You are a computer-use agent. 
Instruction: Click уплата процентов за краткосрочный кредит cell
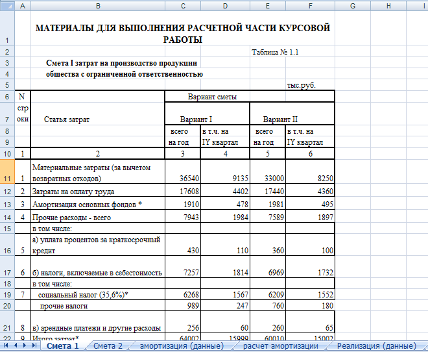[x=98, y=245]
